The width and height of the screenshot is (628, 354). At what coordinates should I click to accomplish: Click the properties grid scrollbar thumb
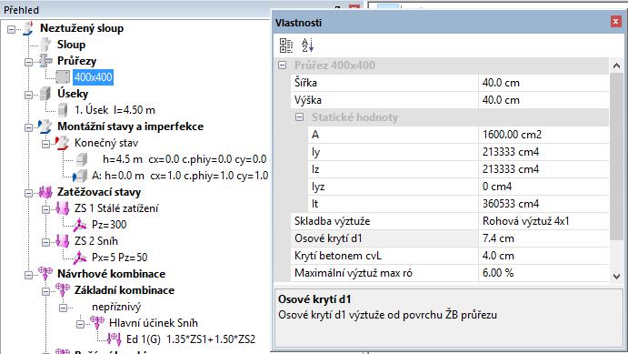point(616,157)
